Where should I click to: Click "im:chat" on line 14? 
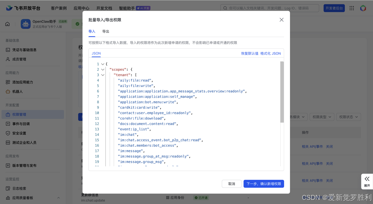(127, 135)
